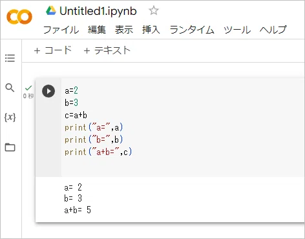Add a text cell with + テキスト
This screenshot has height=239, width=305.
[107, 50]
